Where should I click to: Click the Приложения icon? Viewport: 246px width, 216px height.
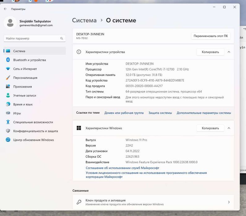pyautogui.click(x=8, y=87)
